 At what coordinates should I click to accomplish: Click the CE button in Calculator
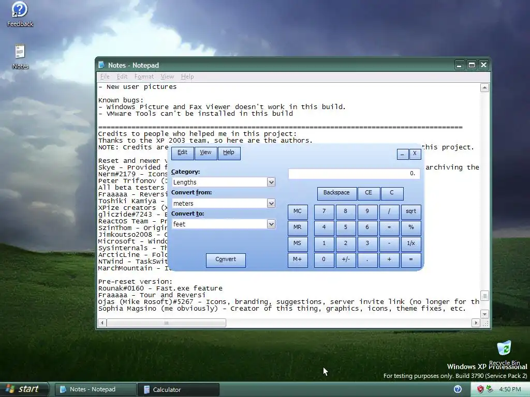point(369,193)
